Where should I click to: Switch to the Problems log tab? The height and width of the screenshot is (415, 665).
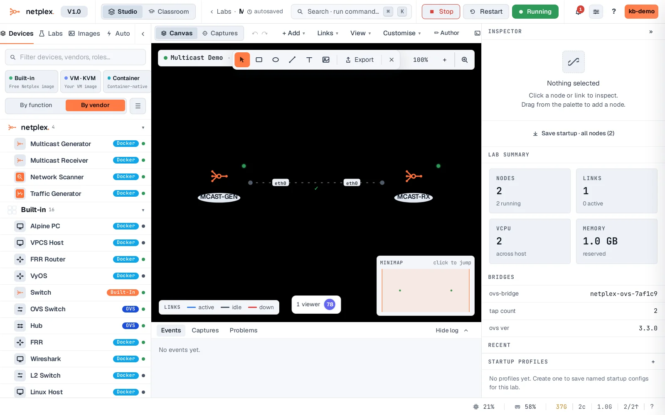pyautogui.click(x=244, y=330)
